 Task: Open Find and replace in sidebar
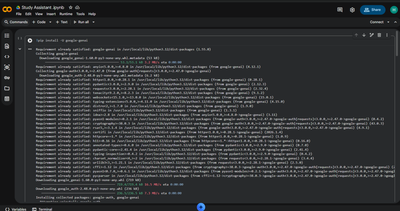click(7, 46)
